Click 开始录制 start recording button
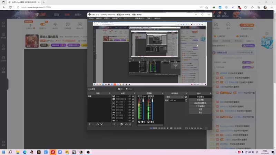 pos(200,100)
